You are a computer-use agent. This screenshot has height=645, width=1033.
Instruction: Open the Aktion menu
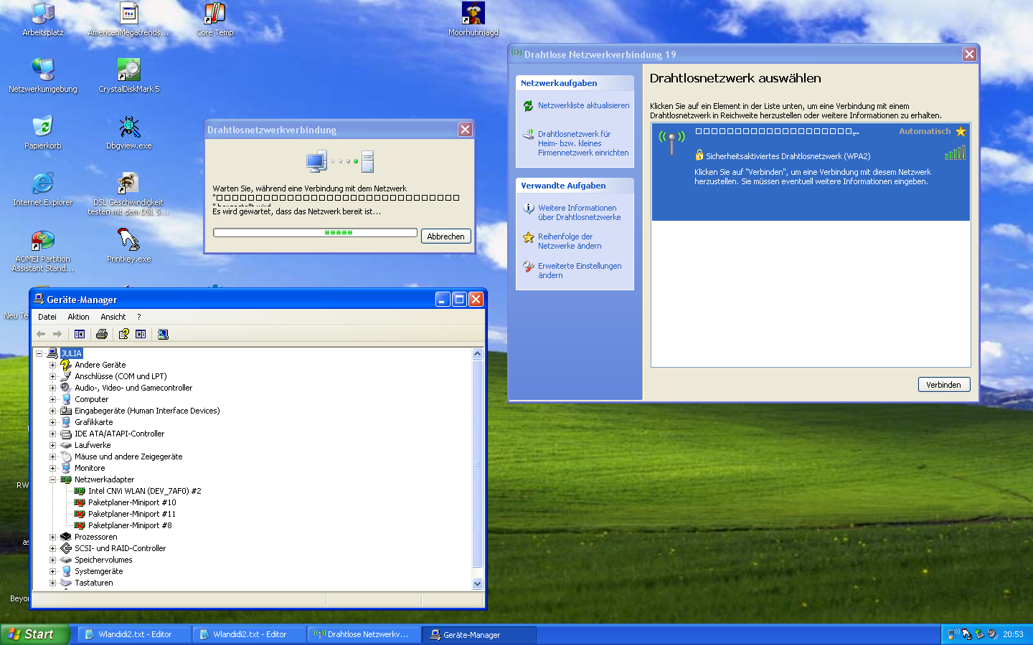(x=78, y=317)
